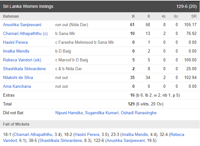The height and width of the screenshot is (146, 200).
Task: Open Imalka Mendis player page
Action: [16, 51]
